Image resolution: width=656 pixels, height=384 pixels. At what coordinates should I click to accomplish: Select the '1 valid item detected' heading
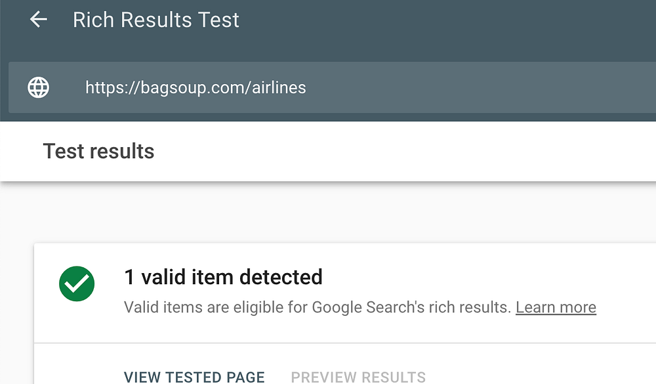click(223, 277)
